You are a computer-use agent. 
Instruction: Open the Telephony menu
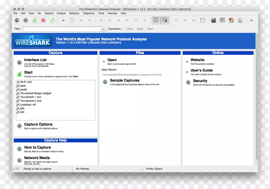pyautogui.click(x=88, y=13)
